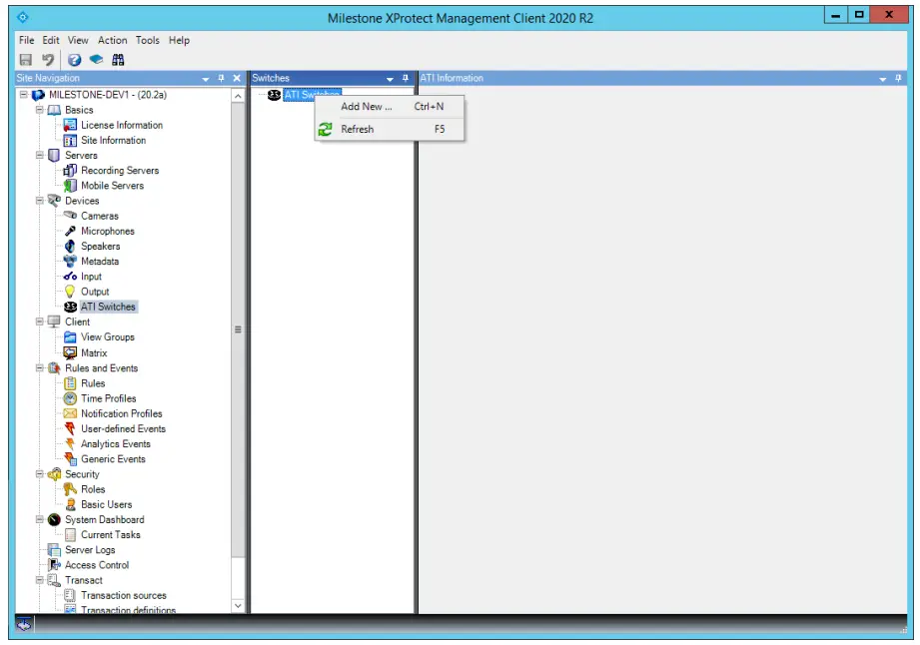Click the Analytics Events icon
The image size is (920, 645).
(x=70, y=444)
